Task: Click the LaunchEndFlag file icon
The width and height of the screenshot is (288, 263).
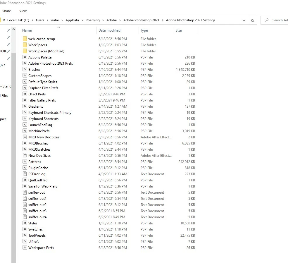Action: point(25,125)
